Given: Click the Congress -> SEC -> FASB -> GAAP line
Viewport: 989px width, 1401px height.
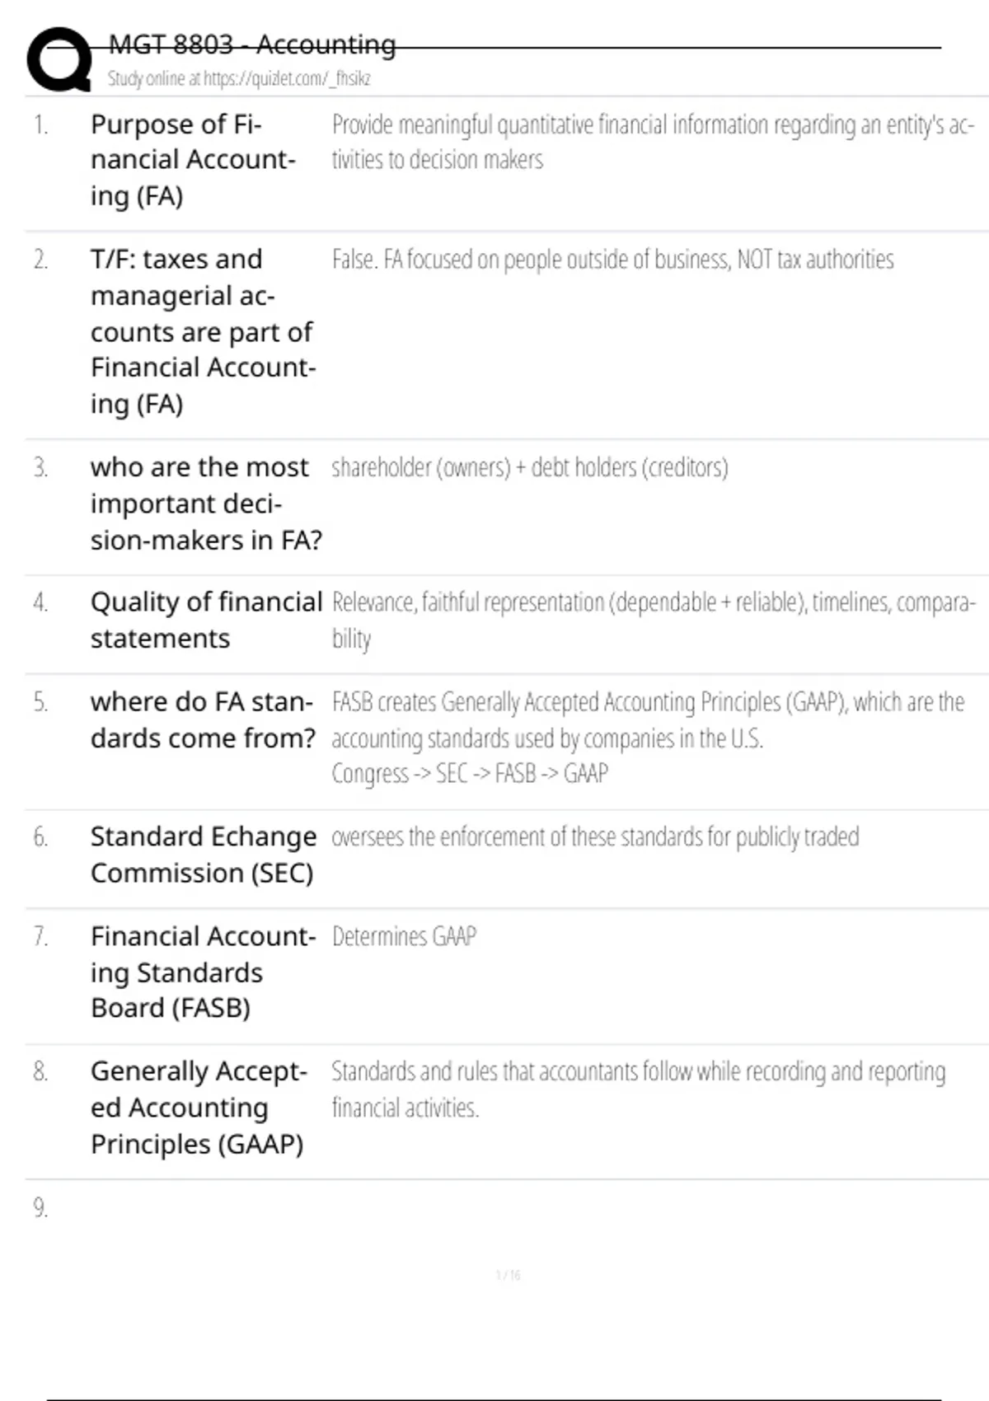Looking at the screenshot, I should [x=470, y=774].
